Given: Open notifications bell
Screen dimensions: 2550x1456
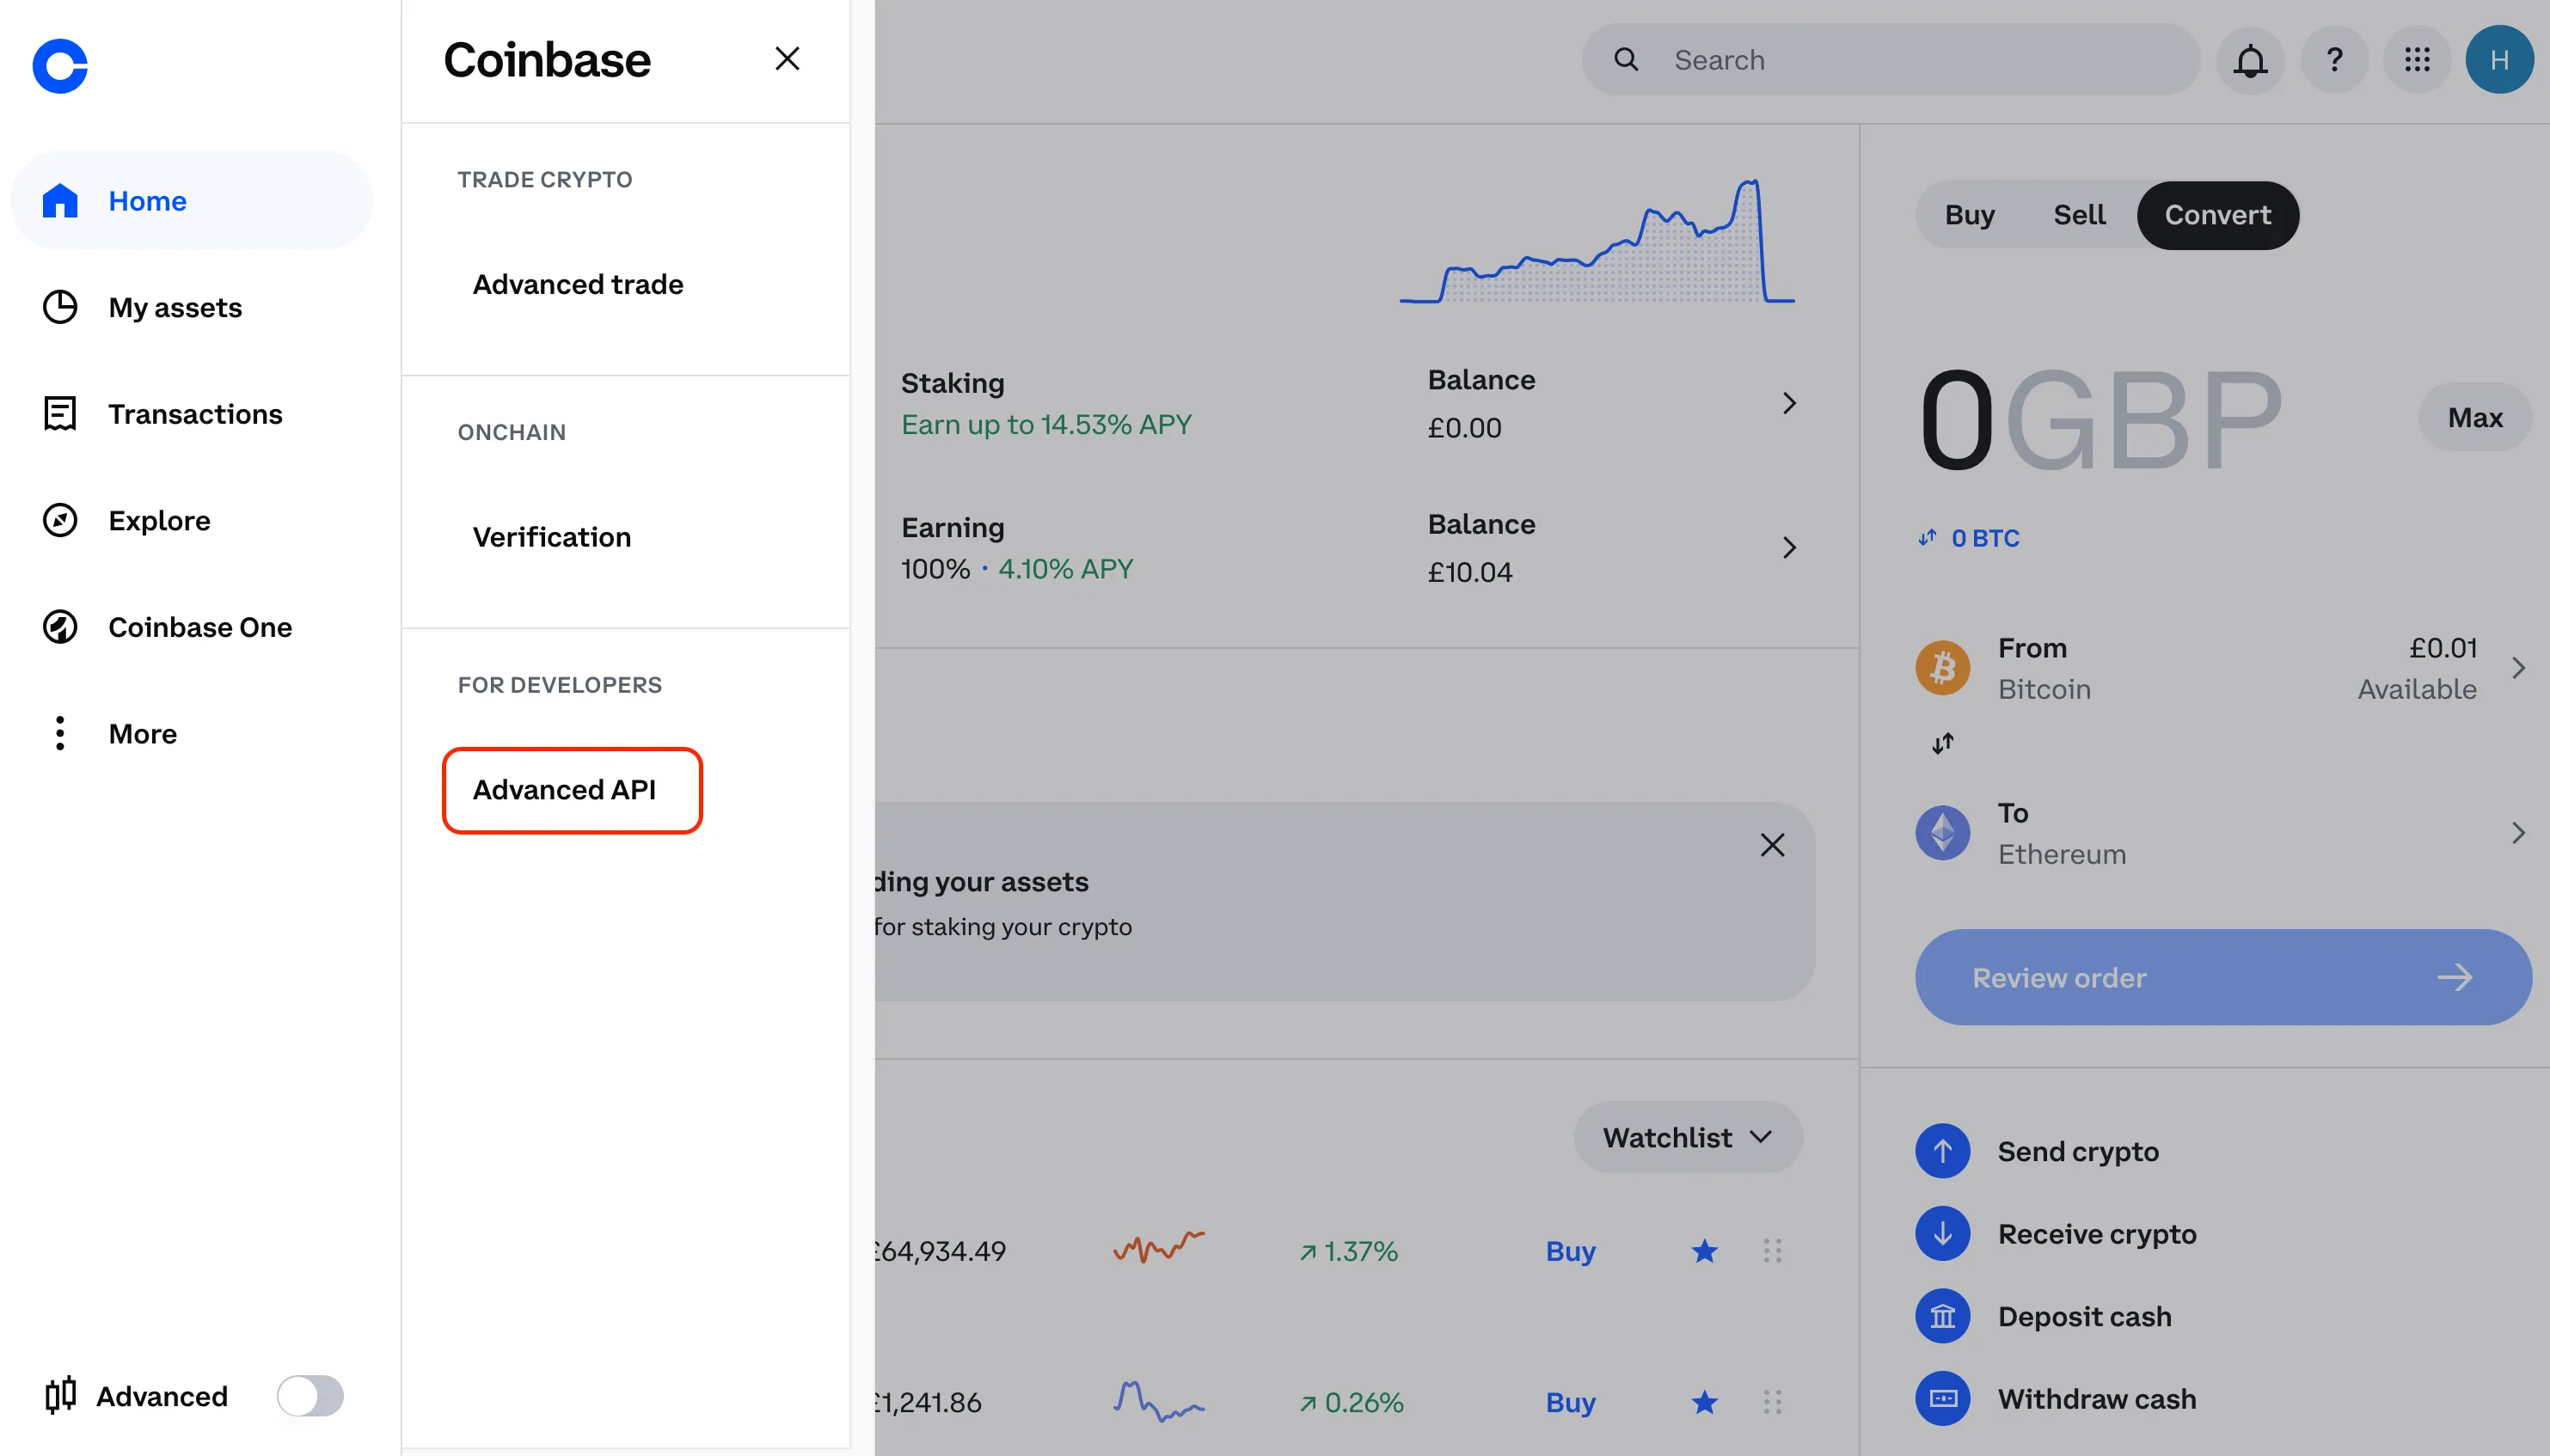Looking at the screenshot, I should pos(2250,60).
